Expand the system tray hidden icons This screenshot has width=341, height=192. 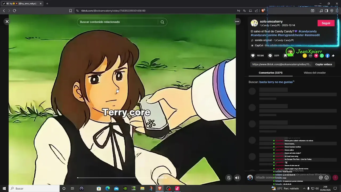[304, 189]
